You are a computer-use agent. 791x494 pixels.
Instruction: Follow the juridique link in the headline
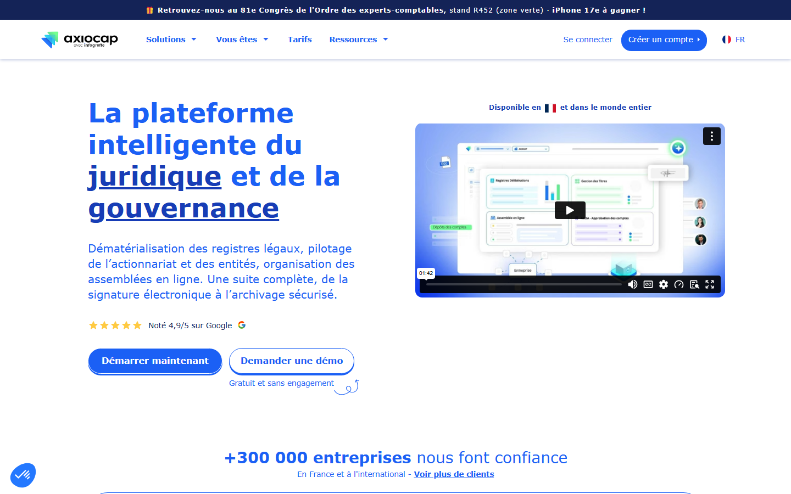[x=155, y=177]
